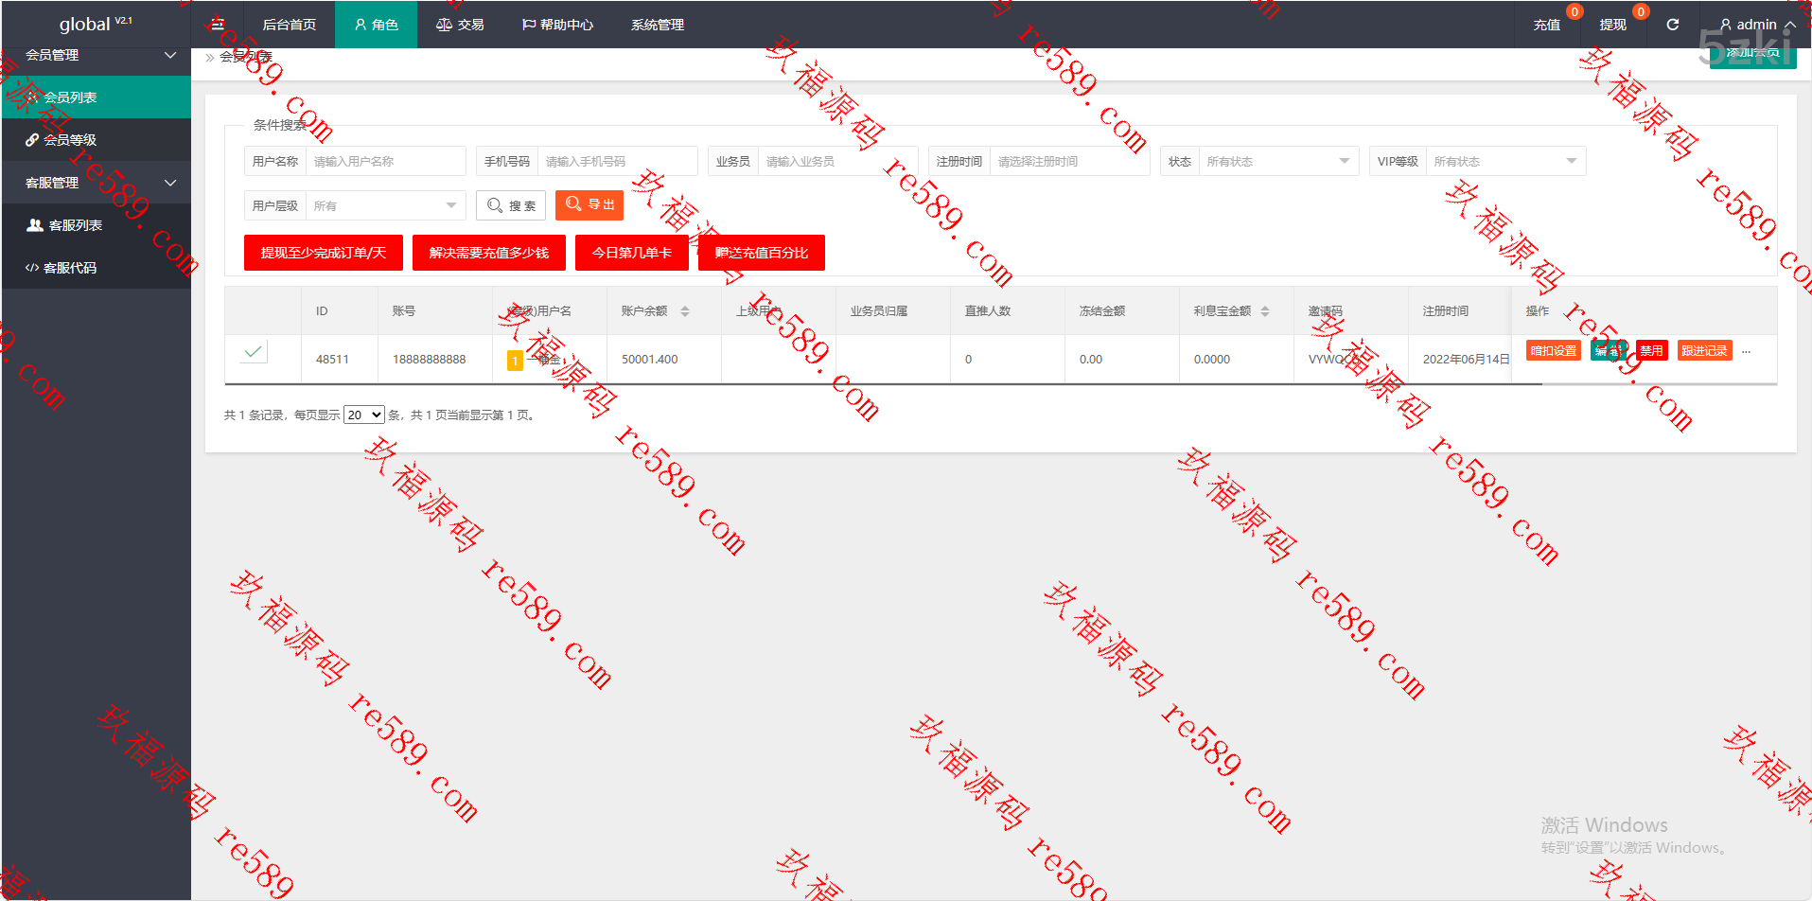Open 客服列表 in the sidebar
Screen dimensions: 1812x901
[x=75, y=225]
